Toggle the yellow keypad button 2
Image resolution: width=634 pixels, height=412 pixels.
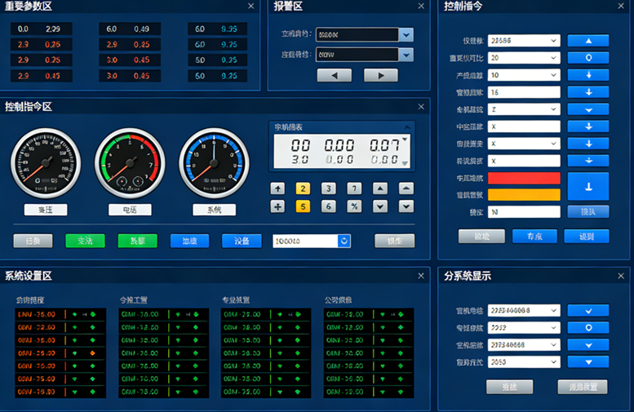[303, 188]
